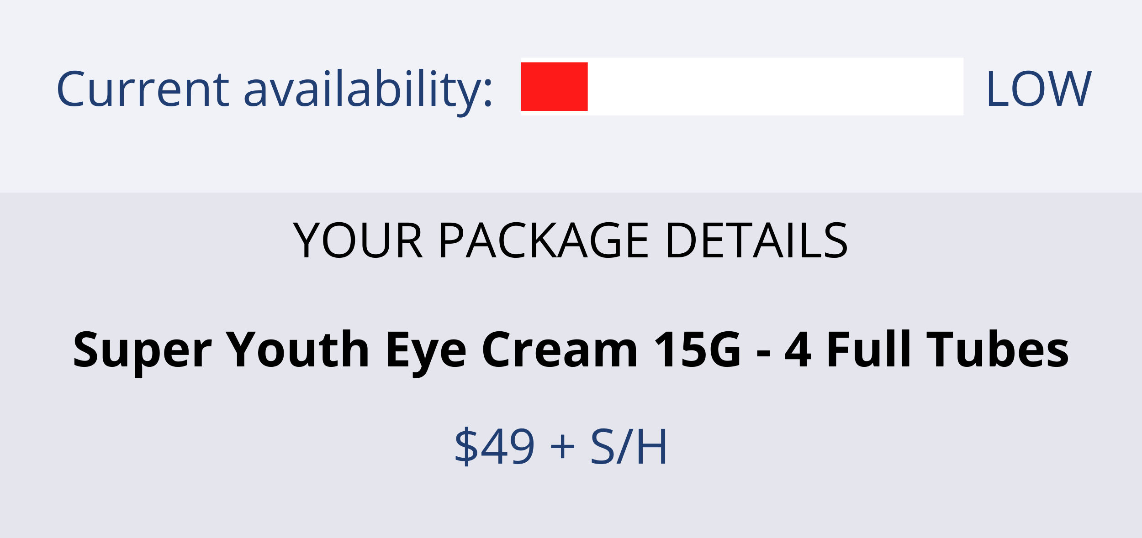This screenshot has width=1142, height=538.
Task: Select the LOW availability status text
Action: click(1039, 89)
